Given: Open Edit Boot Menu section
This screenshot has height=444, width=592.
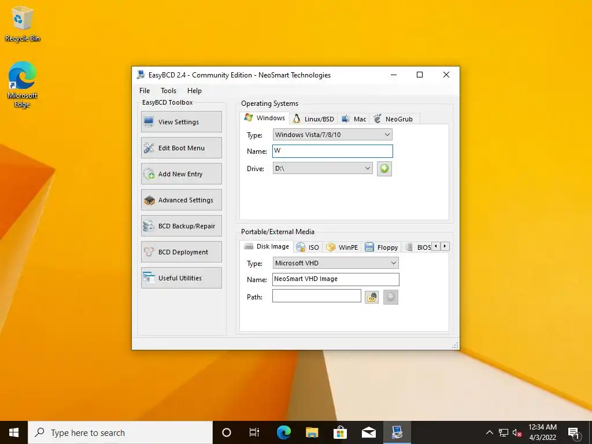Looking at the screenshot, I should click(x=181, y=147).
